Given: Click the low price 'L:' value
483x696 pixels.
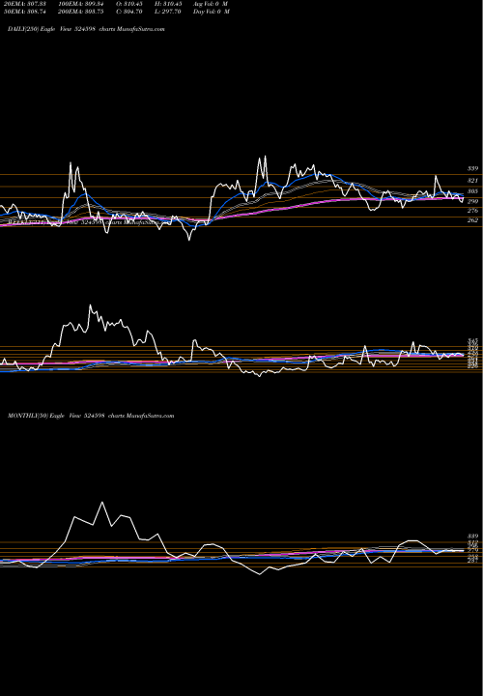Looking at the screenshot, I should click(x=169, y=12).
